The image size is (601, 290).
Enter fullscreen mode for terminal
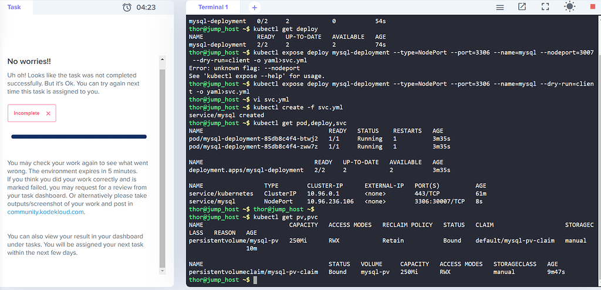(545, 7)
